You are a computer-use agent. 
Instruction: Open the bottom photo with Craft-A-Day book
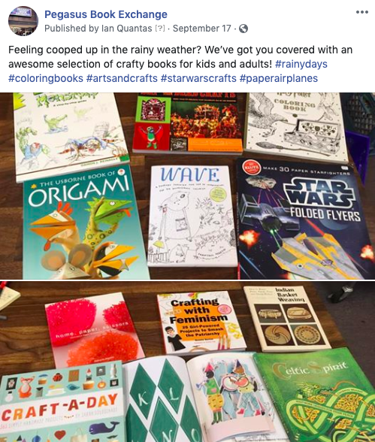click(187, 362)
